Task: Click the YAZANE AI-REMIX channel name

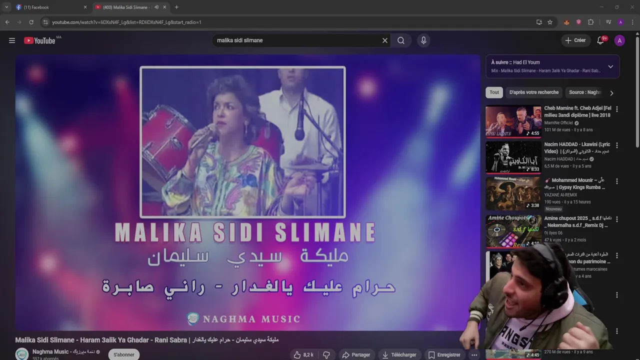Action: click(560, 195)
